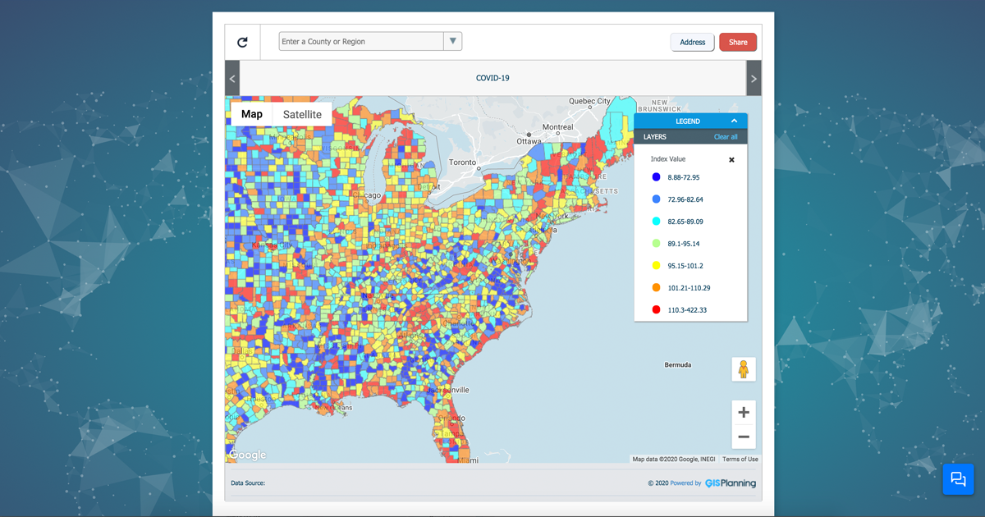The height and width of the screenshot is (517, 985).
Task: Click the Street View pegman icon
Action: (744, 369)
